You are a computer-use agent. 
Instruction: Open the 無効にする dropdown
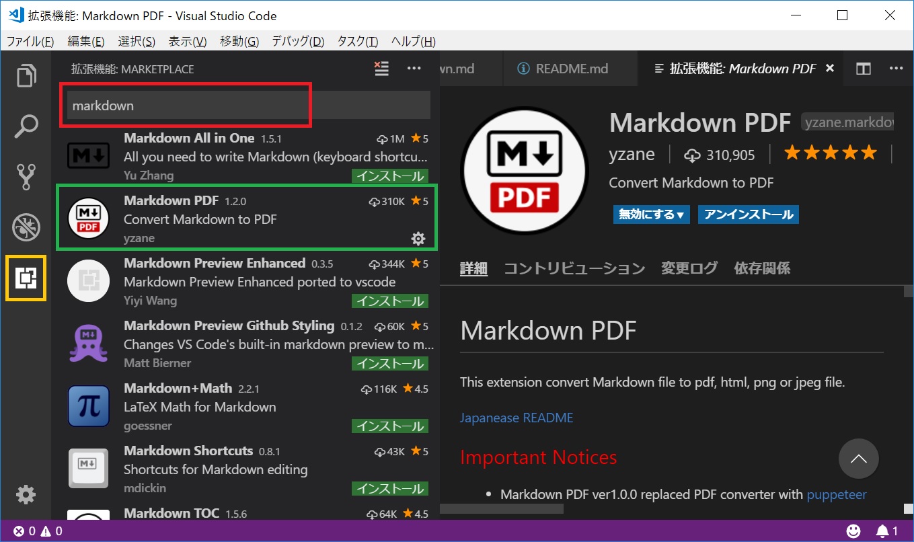click(651, 214)
